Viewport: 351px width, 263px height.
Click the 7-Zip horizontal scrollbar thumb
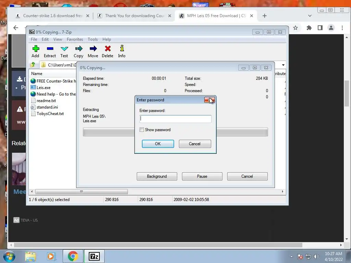[82, 192]
